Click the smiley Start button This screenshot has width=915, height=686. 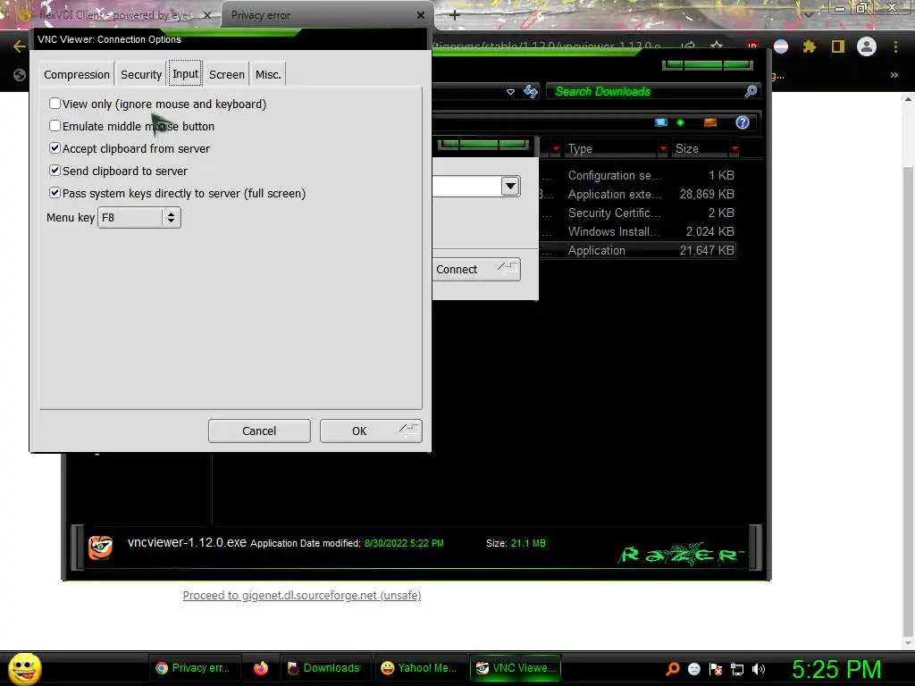tap(24, 668)
